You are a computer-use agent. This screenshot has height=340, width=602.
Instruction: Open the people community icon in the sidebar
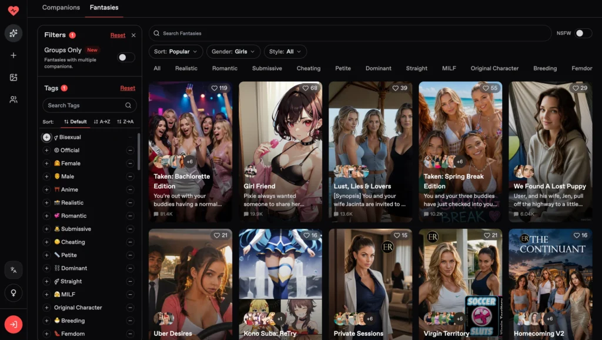(14, 99)
